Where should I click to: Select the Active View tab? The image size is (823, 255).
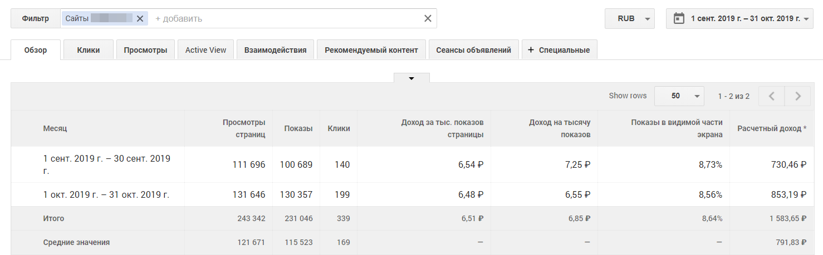pyautogui.click(x=205, y=50)
